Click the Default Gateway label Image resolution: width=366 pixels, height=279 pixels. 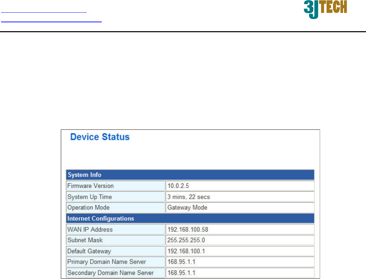click(x=89, y=251)
